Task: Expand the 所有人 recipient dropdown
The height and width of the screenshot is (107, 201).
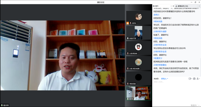Action: click(x=165, y=79)
